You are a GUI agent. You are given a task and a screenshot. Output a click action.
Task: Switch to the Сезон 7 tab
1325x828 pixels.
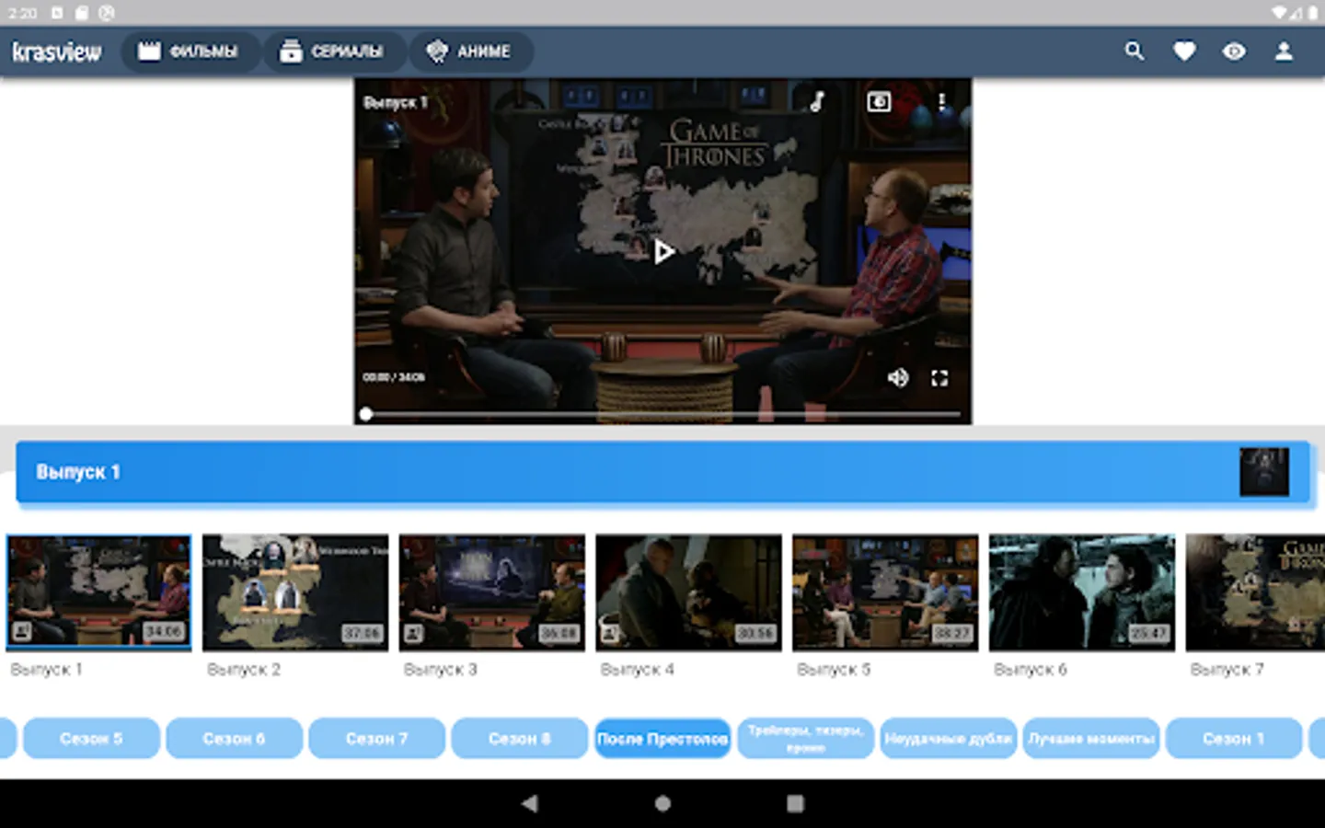pos(377,739)
